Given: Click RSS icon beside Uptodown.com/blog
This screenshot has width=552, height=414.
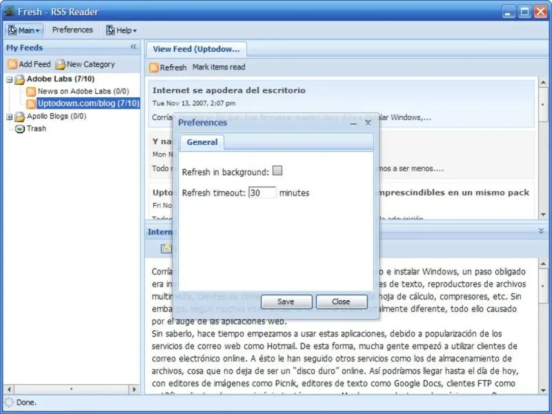Looking at the screenshot, I should (31, 103).
